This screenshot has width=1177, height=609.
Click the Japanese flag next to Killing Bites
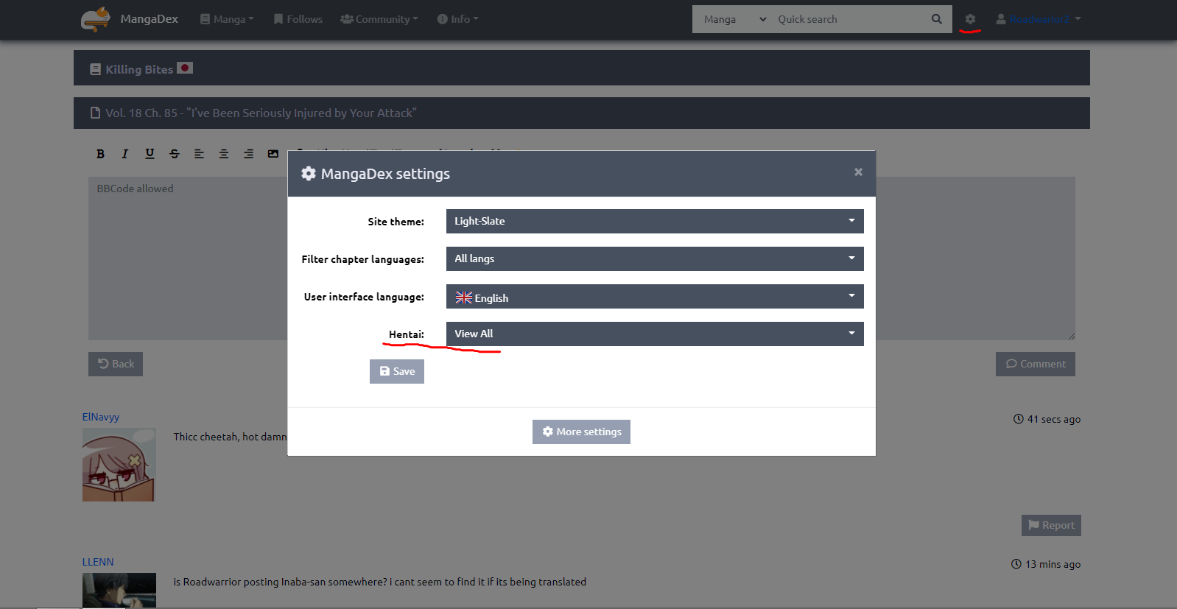(185, 68)
